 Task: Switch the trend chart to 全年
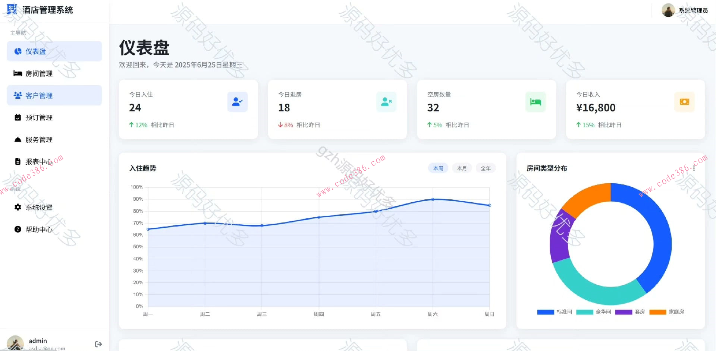pyautogui.click(x=486, y=168)
